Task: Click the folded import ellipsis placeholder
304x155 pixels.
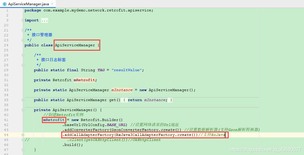Action: [44, 20]
